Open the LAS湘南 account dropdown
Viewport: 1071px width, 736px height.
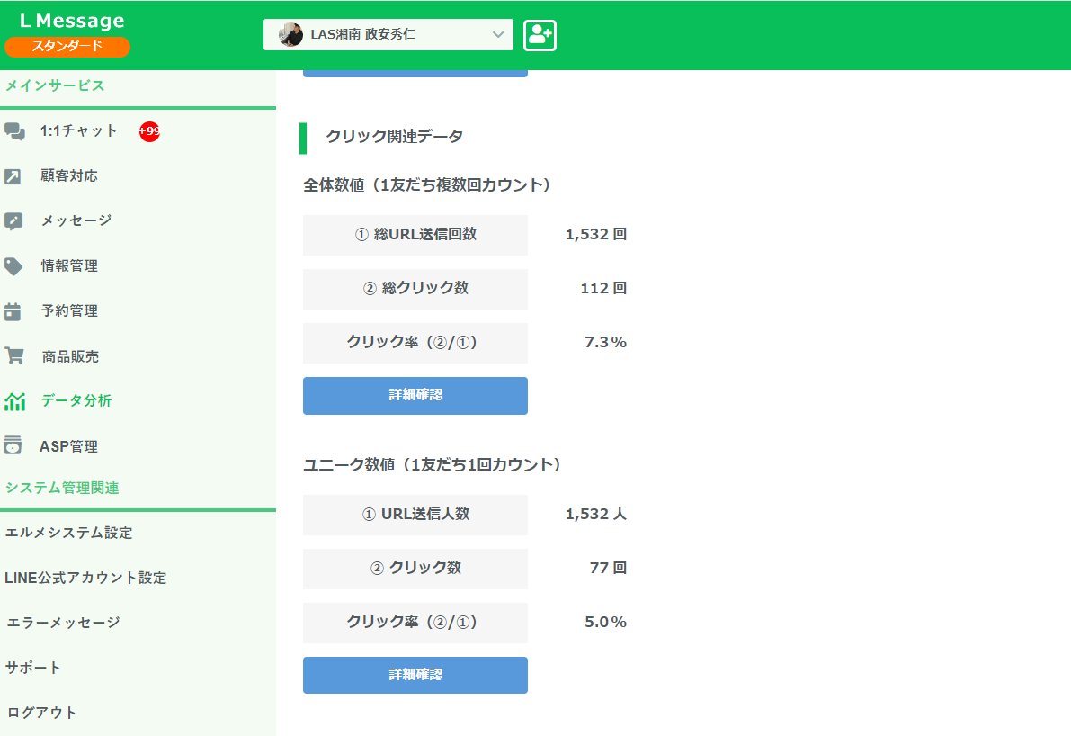[388, 35]
